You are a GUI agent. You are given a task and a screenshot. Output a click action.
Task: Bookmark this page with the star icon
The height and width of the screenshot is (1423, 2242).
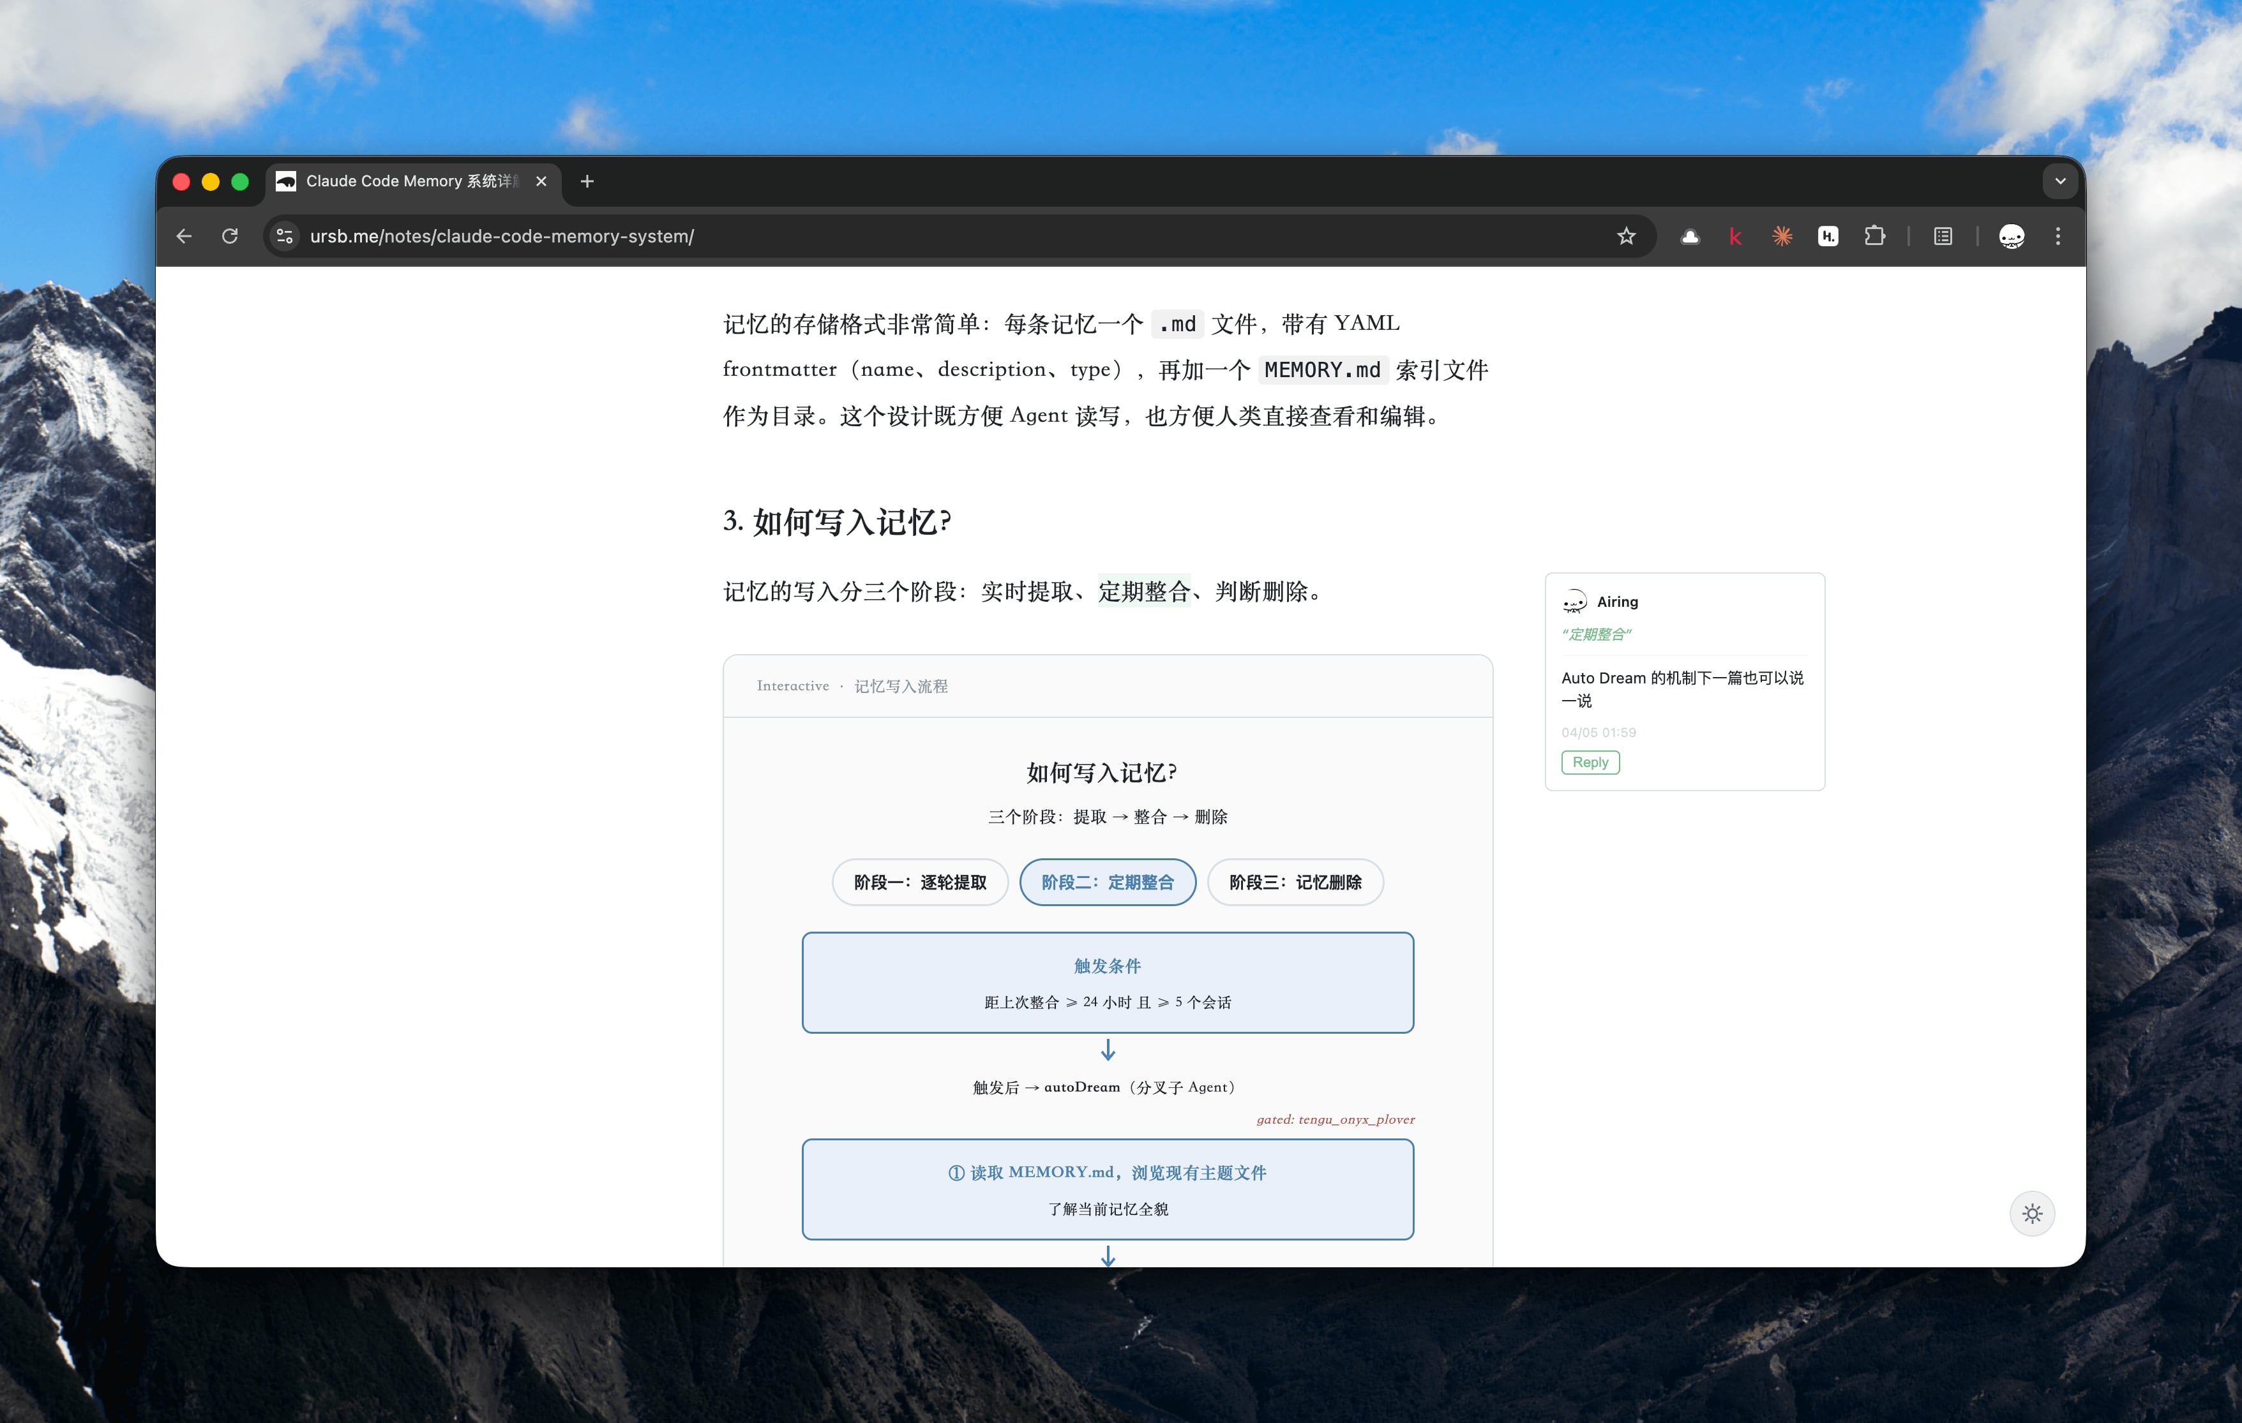click(x=1625, y=236)
